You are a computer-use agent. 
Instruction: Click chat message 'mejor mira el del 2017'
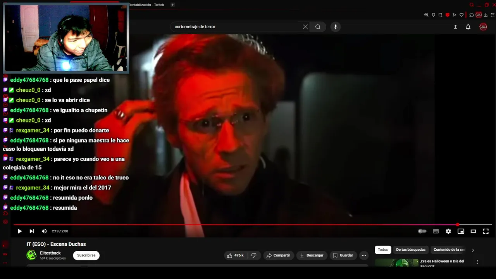82,188
